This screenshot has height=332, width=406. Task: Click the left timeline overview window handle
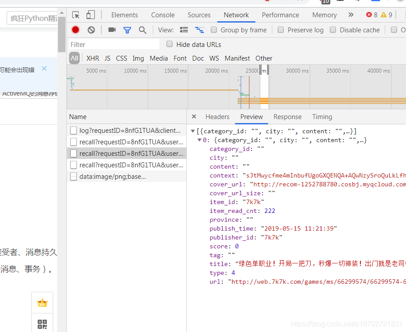tap(260, 70)
